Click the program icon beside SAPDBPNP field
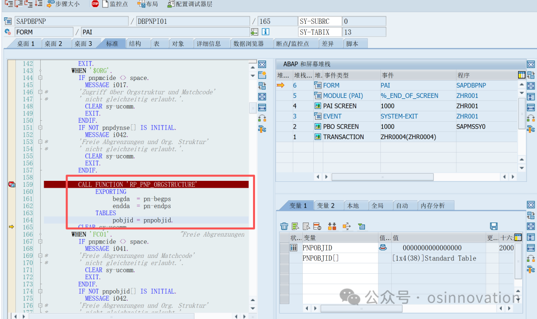The width and height of the screenshot is (537, 319). 8,21
